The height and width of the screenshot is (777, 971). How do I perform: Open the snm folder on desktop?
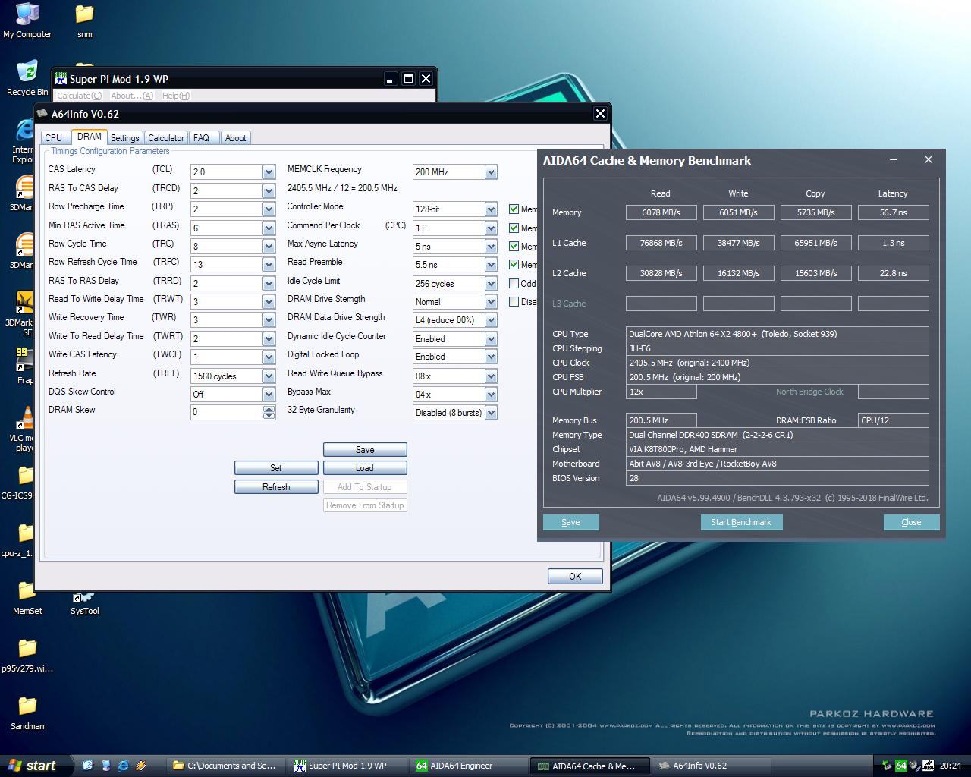[x=84, y=15]
